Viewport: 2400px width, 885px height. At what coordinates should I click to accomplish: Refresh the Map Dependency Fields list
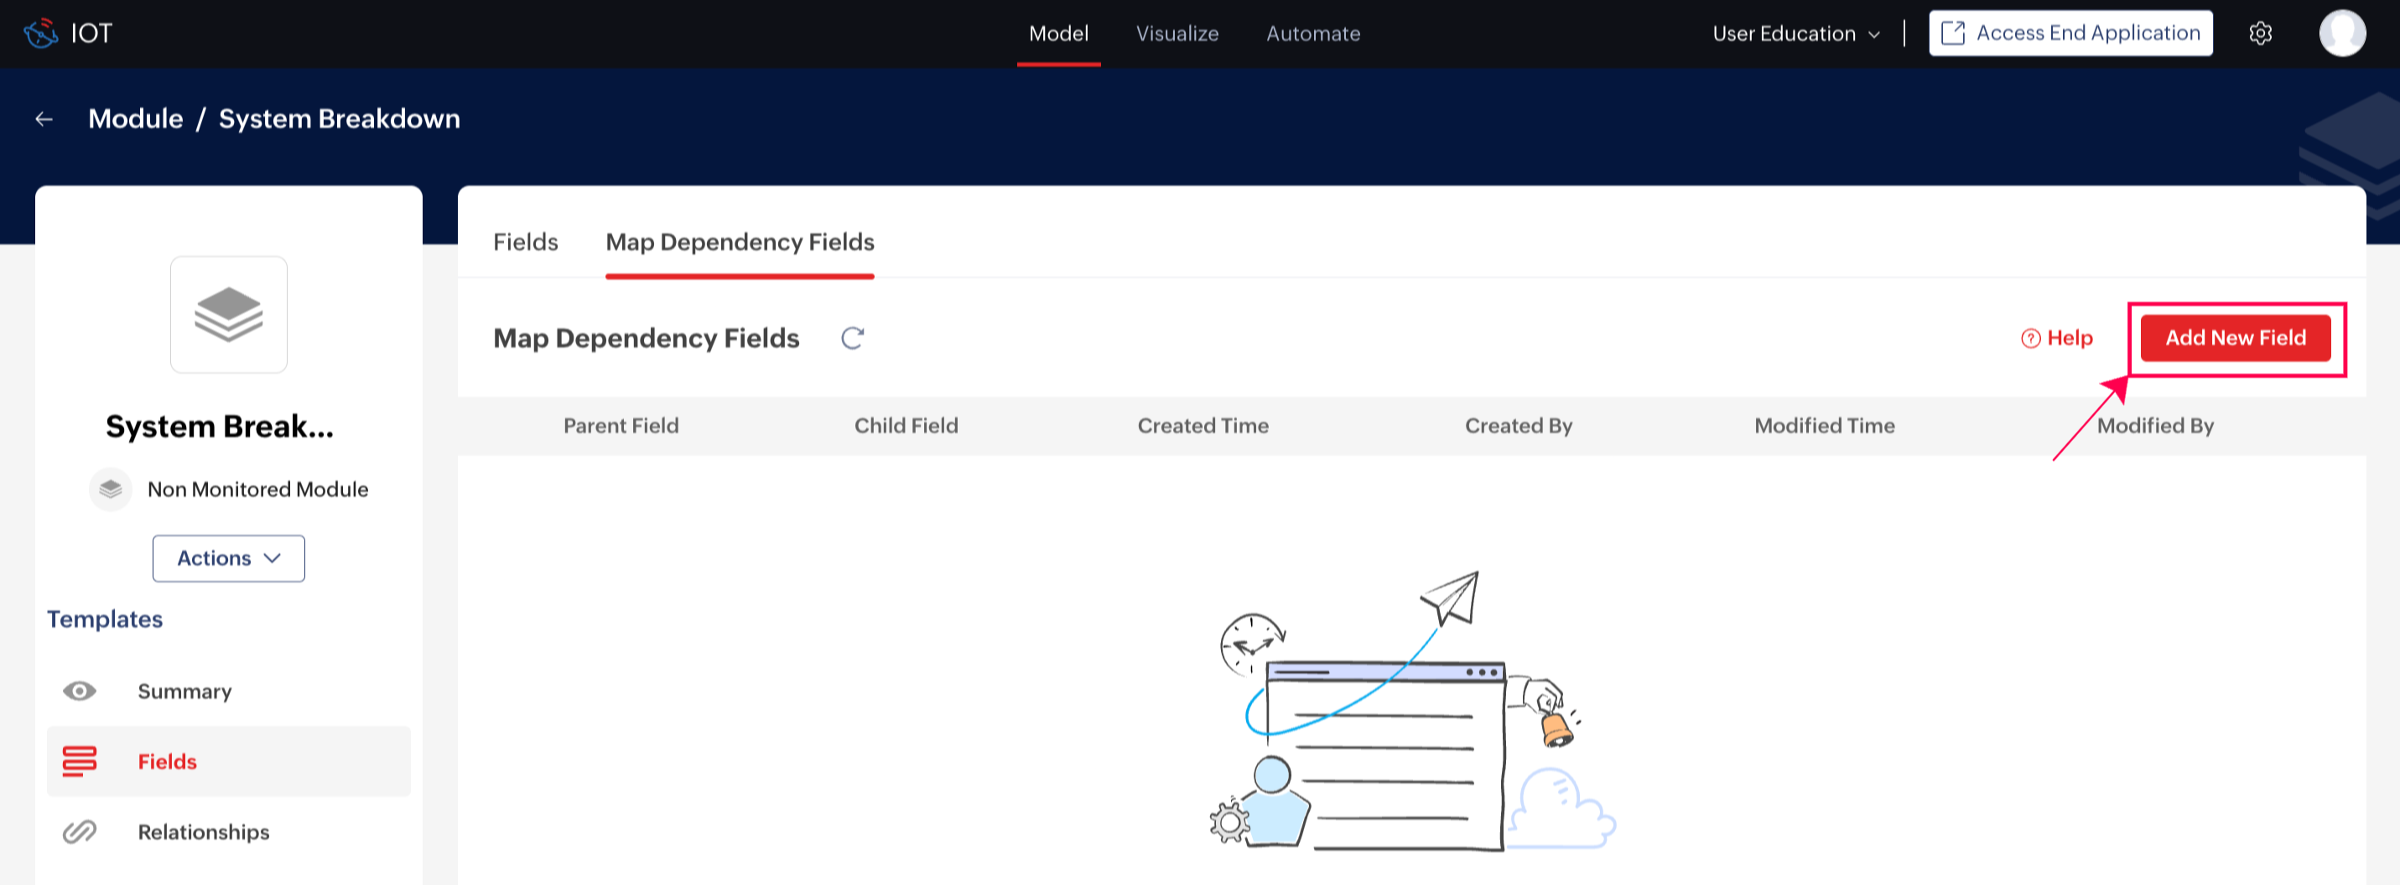click(x=853, y=339)
